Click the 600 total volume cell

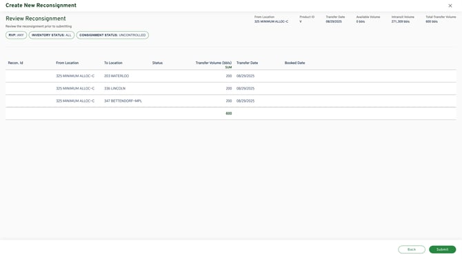(x=229, y=113)
